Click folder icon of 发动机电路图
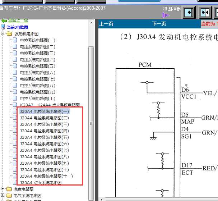Viewport: 218px width, 201px height. (9, 33)
